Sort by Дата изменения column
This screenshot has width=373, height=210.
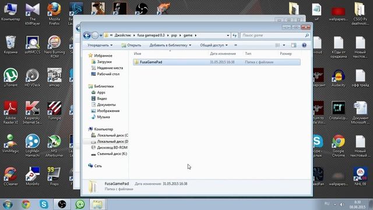pos(223,54)
